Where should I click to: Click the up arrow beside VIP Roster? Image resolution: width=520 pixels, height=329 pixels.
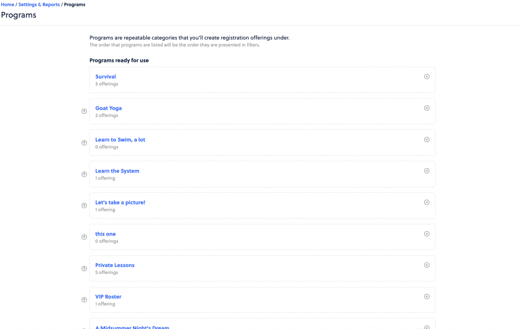click(x=84, y=300)
